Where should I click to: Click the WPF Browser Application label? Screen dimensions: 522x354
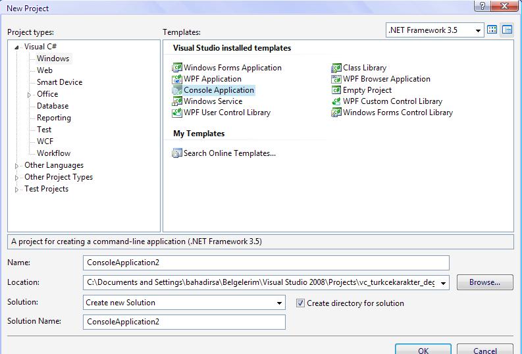pos(386,79)
